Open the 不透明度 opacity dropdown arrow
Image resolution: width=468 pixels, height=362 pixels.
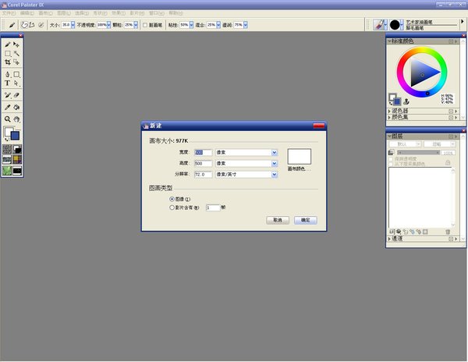click(108, 25)
